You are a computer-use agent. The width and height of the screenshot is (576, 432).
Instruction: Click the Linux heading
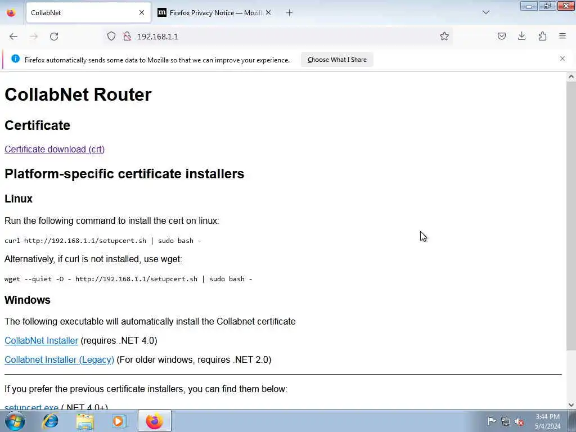(19, 199)
